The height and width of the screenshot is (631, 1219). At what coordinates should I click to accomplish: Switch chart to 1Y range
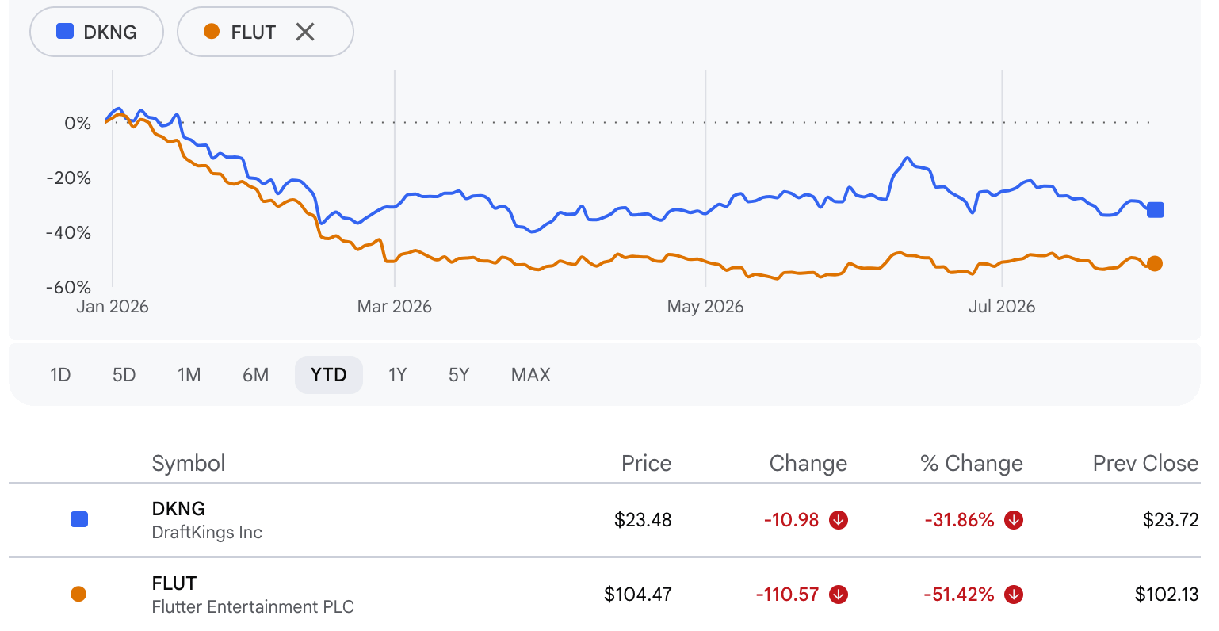point(397,375)
